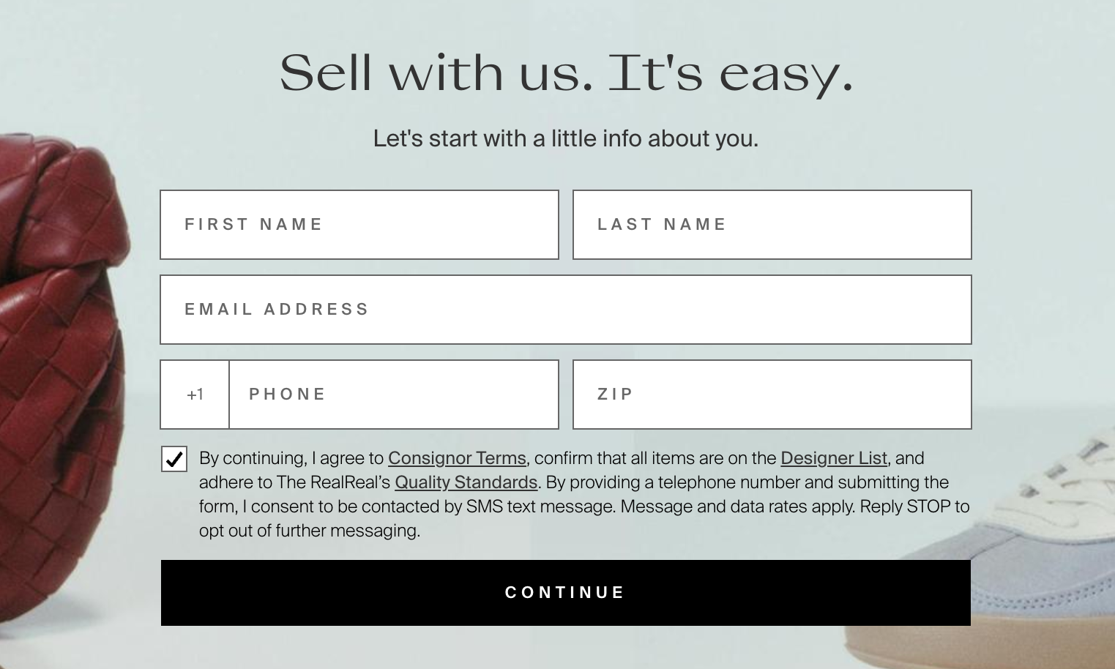Open the Quality Standards link
This screenshot has width=1115, height=669.
466,482
